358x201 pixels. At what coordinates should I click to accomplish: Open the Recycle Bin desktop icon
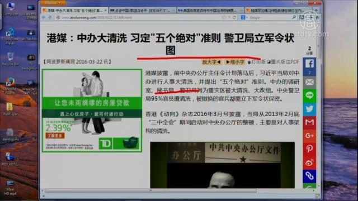10,59
